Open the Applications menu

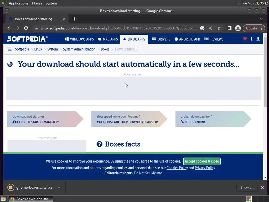pos(19,3)
